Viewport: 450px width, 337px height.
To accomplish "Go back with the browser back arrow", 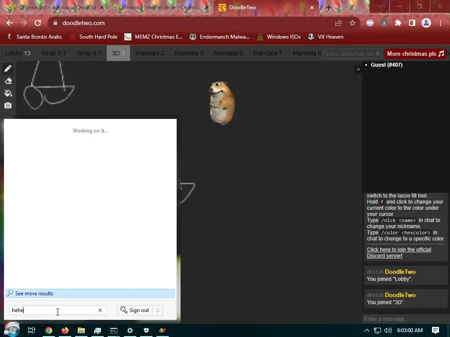I will pos(10,23).
